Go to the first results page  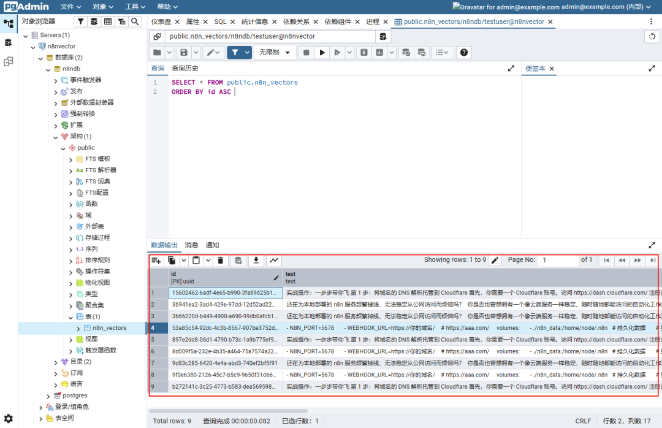tap(607, 260)
